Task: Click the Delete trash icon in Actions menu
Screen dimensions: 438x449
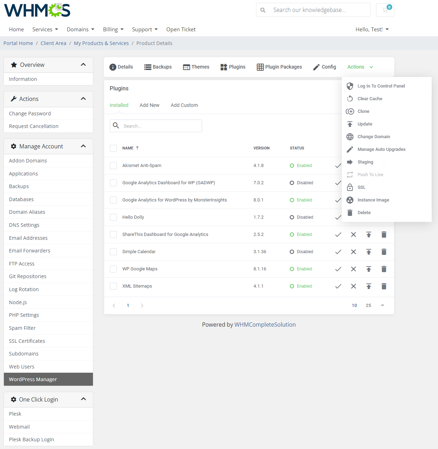Action: (x=350, y=213)
